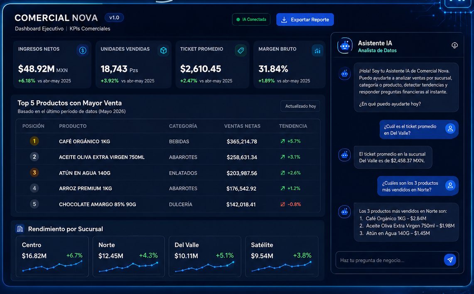Click the up arrow trend icon for Café Orgánico

point(282,141)
